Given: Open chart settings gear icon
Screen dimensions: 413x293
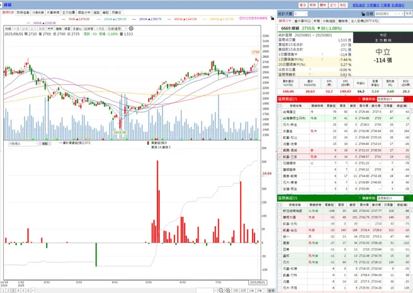Looking at the screenshot, I should click(131, 29).
